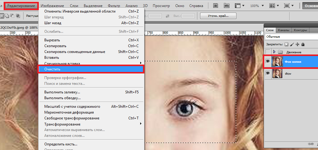Click the folder icon of the Движение group
318x150 pixels.
coord(280,52)
